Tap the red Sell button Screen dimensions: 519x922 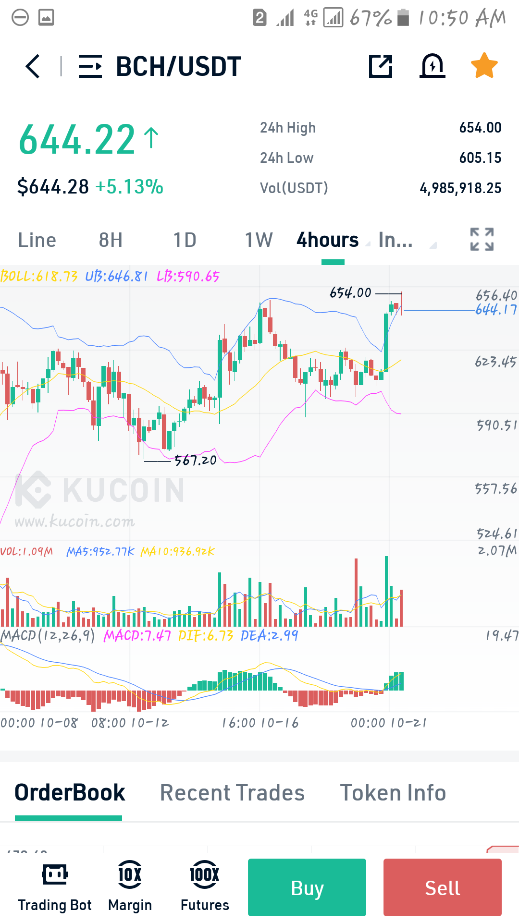pyautogui.click(x=443, y=887)
